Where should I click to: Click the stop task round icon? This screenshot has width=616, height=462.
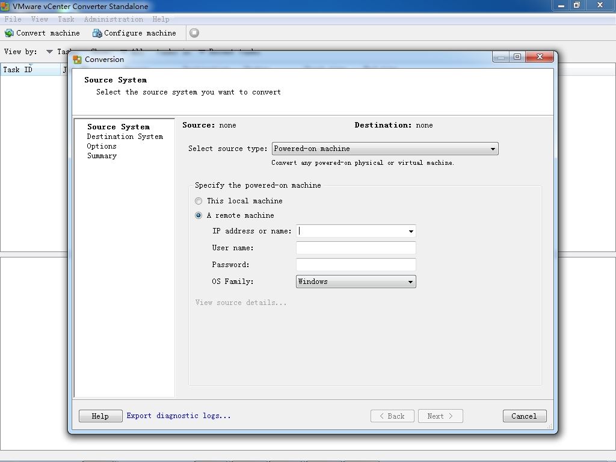click(x=194, y=33)
